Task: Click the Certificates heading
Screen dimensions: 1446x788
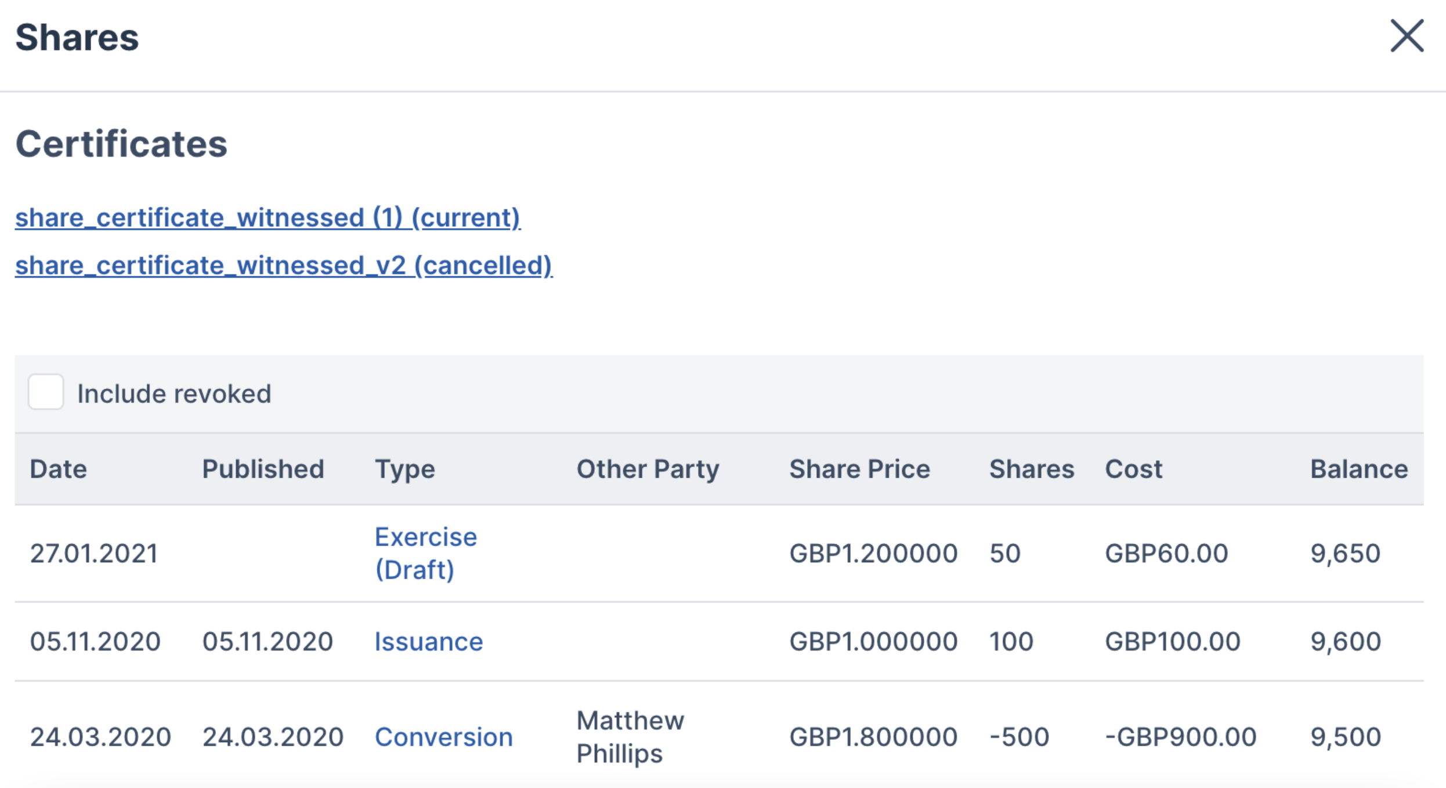Action: point(121,143)
